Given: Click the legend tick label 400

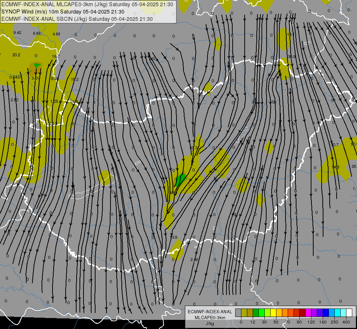Looking at the screenshot, I should (346, 322).
